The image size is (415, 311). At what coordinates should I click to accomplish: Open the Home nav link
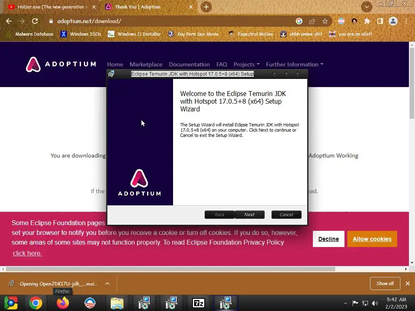[x=115, y=64]
